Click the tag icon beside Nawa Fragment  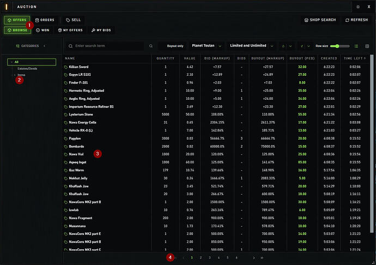[x=66, y=218]
